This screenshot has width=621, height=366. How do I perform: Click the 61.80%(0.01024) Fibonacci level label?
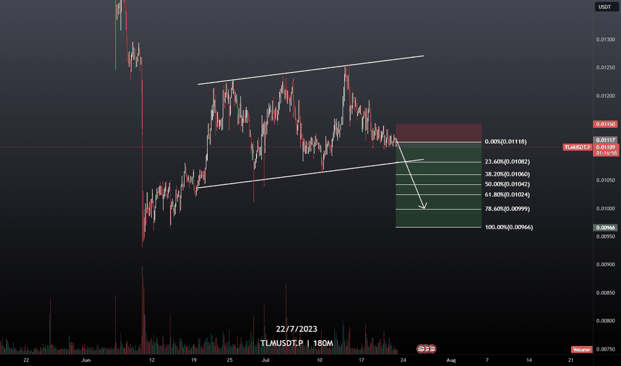pyautogui.click(x=507, y=195)
